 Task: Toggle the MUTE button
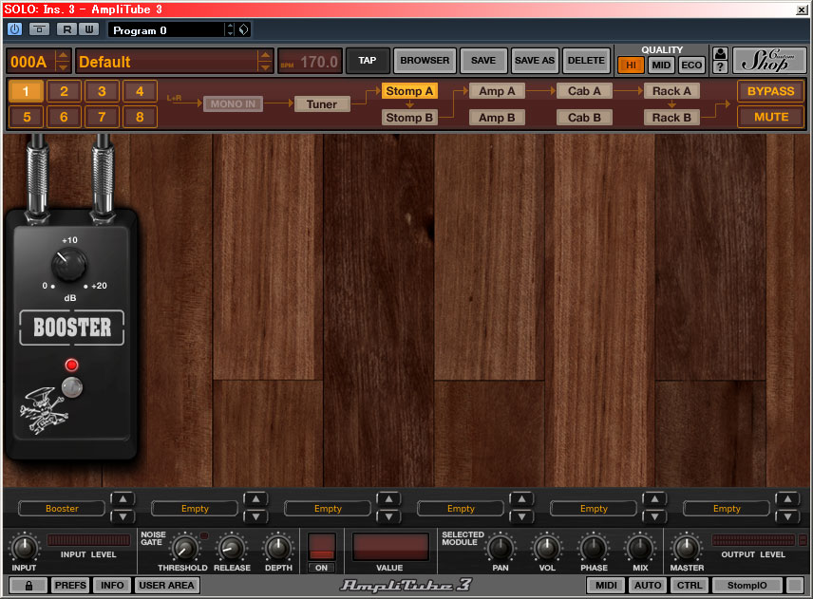coord(770,117)
